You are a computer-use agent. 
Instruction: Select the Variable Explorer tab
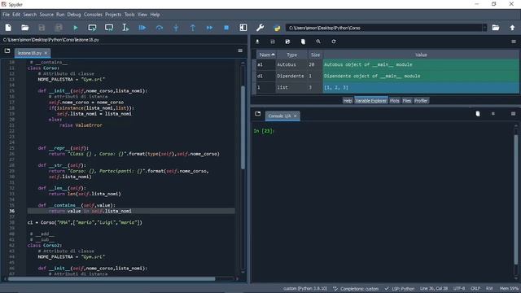click(x=371, y=101)
